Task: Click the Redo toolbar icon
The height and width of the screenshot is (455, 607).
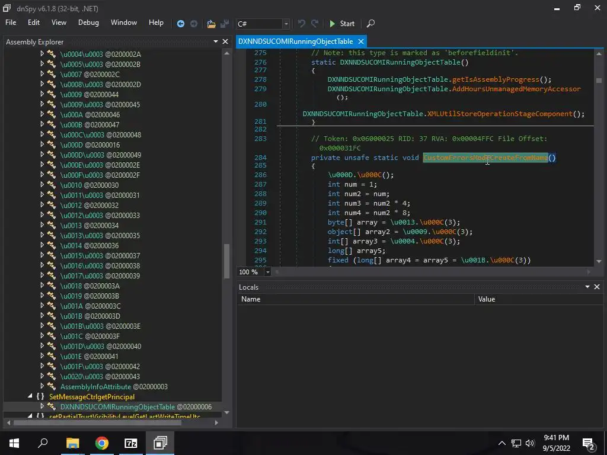Action: pos(315,24)
